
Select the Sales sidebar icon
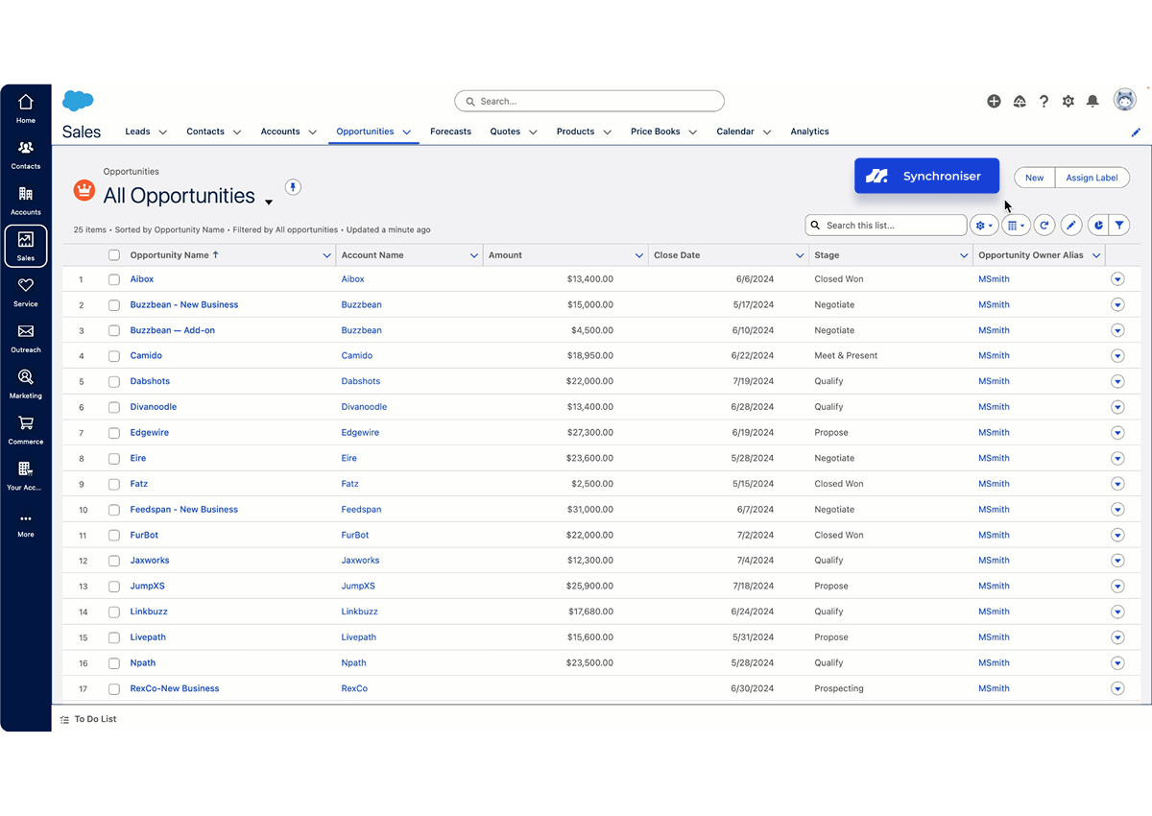26,246
